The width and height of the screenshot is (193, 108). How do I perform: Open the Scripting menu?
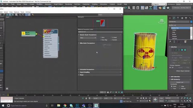(95, 4)
